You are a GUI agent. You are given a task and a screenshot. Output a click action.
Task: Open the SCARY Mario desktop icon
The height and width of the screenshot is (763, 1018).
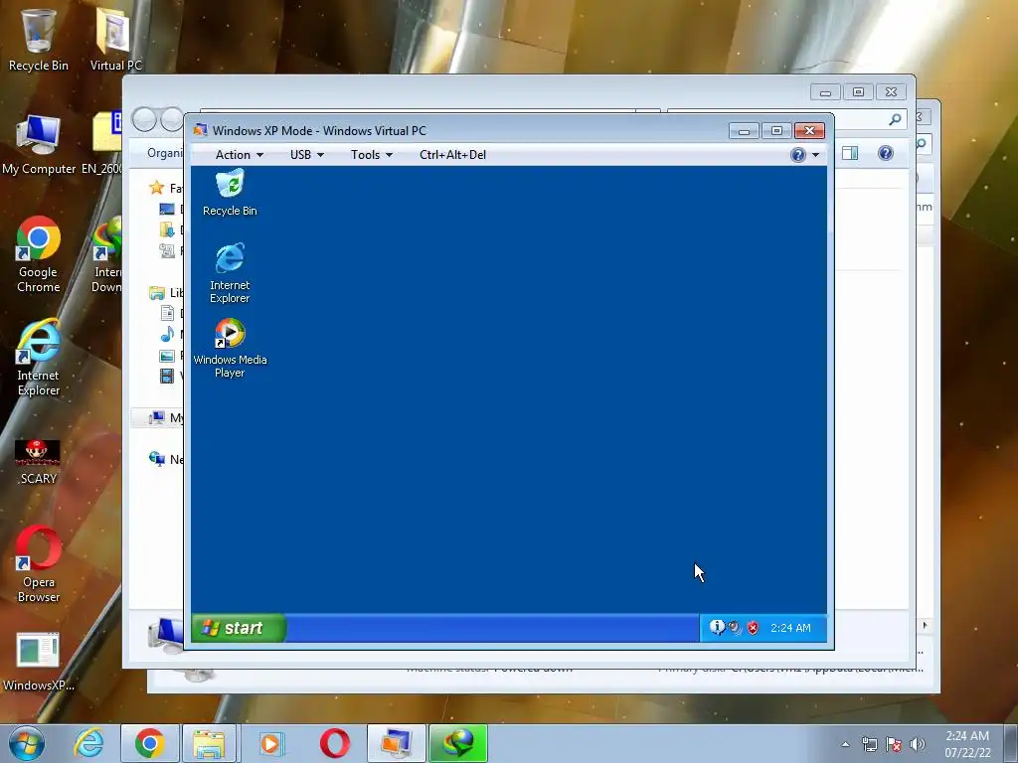click(39, 461)
